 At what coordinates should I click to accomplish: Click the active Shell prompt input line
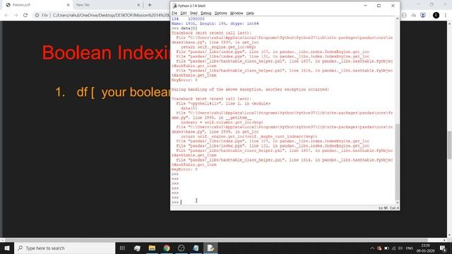[x=282, y=202]
